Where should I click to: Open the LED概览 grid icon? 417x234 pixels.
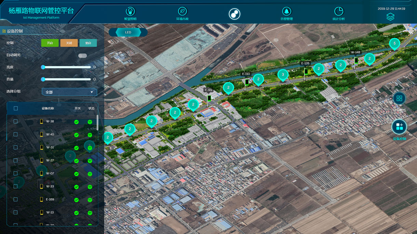click(399, 99)
